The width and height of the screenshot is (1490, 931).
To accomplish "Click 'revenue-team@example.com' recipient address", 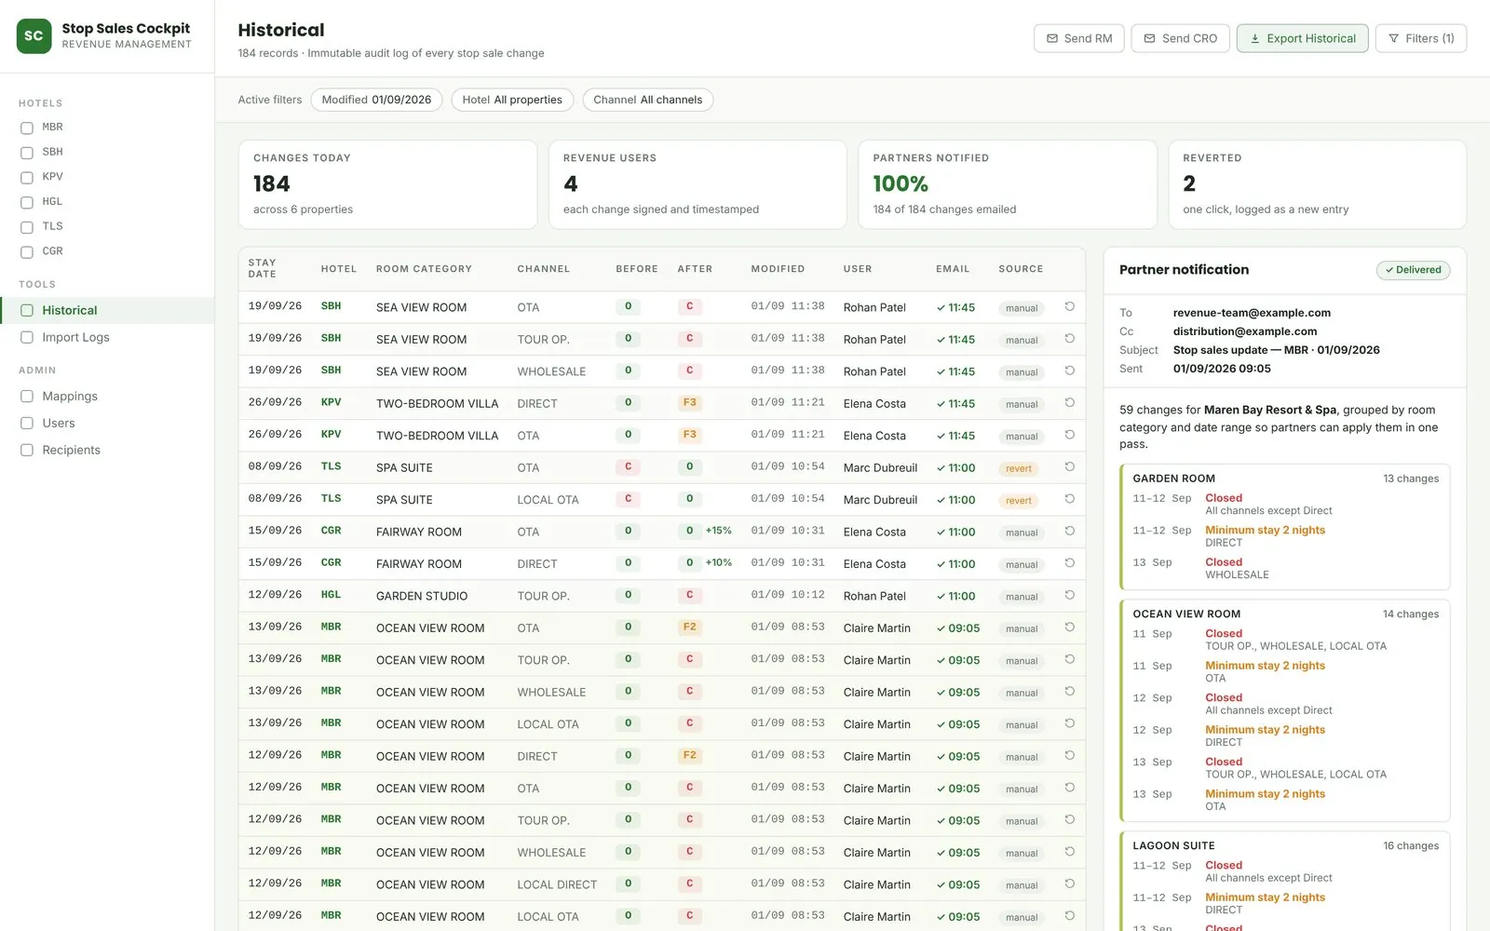I will pos(1252,313).
